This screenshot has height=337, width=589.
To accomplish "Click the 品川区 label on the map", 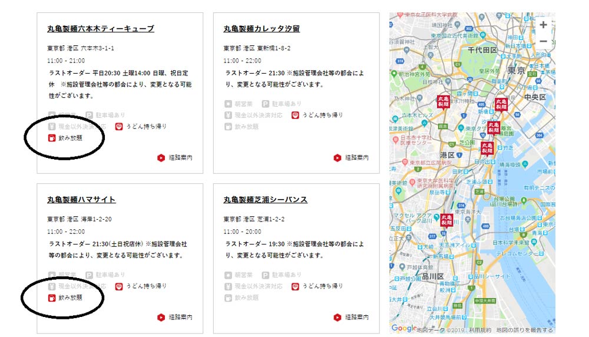I will [433, 276].
